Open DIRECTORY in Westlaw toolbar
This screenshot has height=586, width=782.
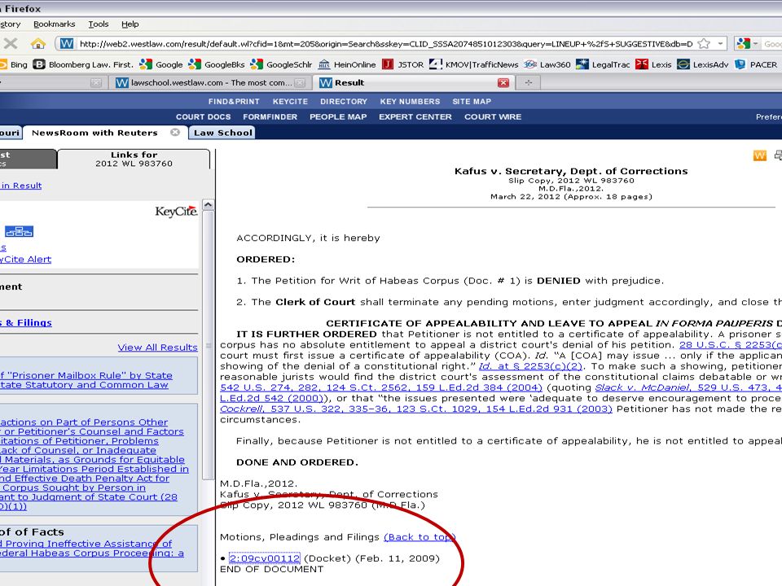pyautogui.click(x=344, y=101)
